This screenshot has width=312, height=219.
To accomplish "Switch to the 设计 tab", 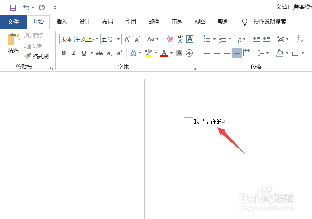I will (85, 21).
